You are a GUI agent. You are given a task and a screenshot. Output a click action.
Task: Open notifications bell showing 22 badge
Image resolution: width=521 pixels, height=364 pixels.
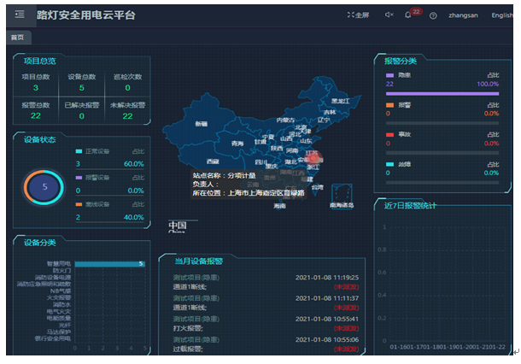coord(408,15)
